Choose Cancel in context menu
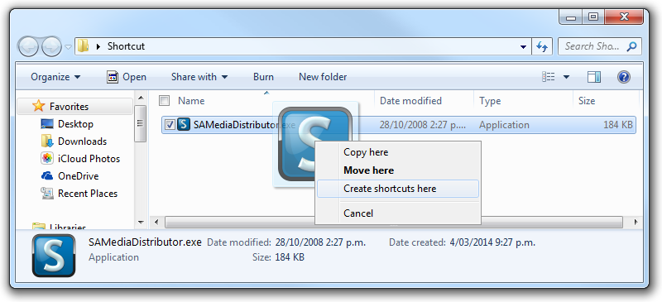The height and width of the screenshot is (302, 662). pyautogui.click(x=398, y=213)
